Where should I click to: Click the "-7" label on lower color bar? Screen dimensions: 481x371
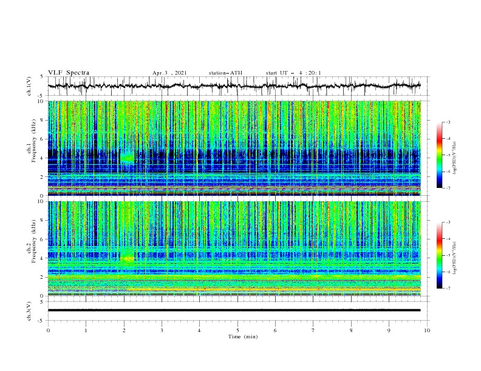pyautogui.click(x=448, y=289)
